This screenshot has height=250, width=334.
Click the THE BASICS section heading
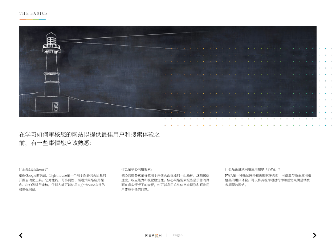click(33, 13)
